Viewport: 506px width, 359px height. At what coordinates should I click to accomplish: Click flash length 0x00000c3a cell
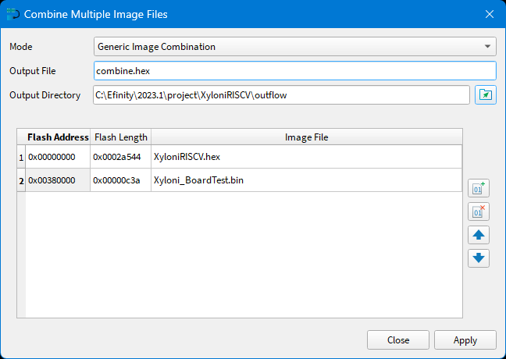(x=120, y=179)
